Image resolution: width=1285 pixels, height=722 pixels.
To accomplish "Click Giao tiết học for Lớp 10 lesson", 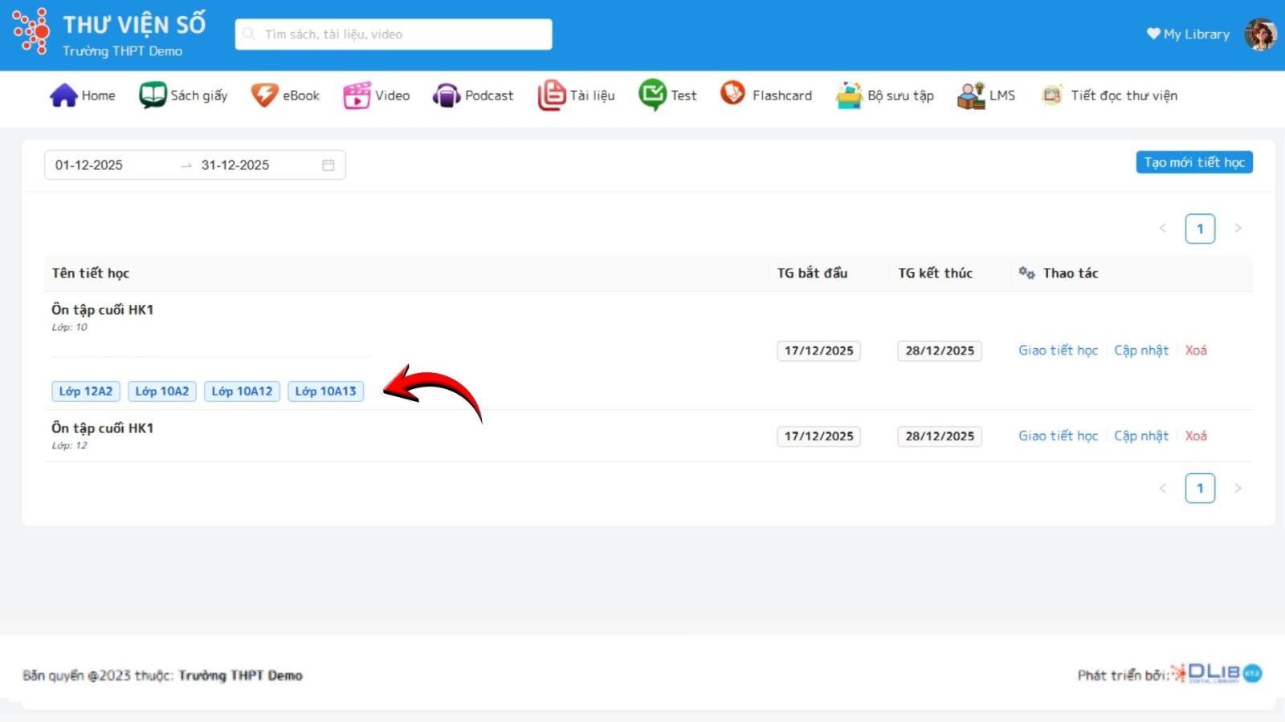I will 1058,351.
